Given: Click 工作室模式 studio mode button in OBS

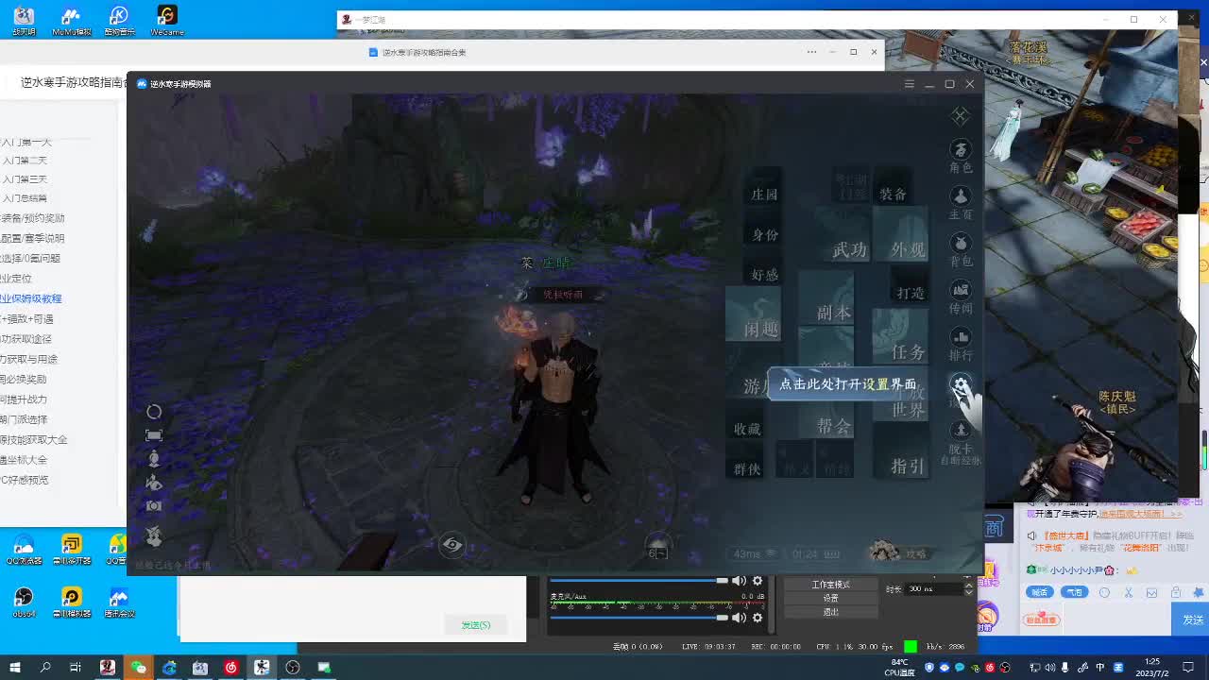Looking at the screenshot, I should (830, 585).
